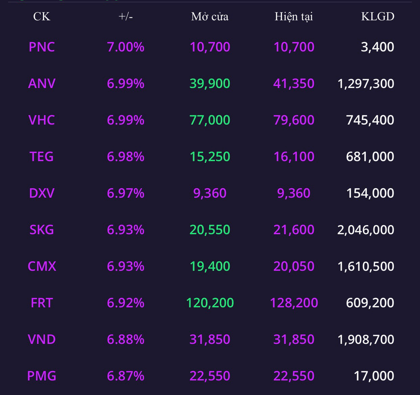The image size is (420, 395).
Task: Click VND trading volume 1,908,700
Action: 365,340
